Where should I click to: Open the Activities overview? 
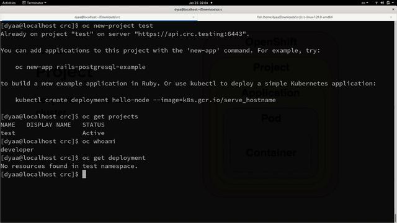[x=9, y=2]
